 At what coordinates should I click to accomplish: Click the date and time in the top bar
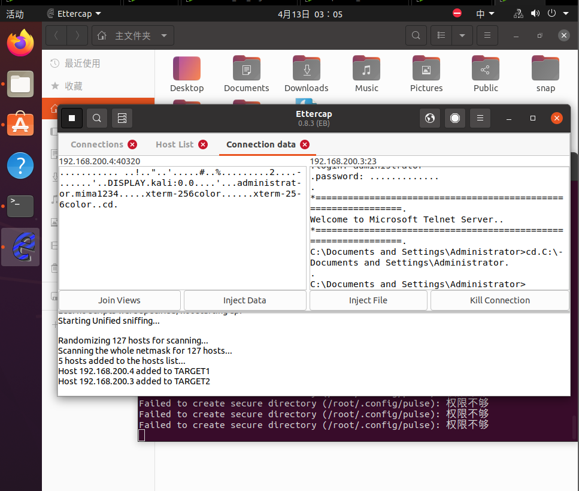tap(310, 14)
